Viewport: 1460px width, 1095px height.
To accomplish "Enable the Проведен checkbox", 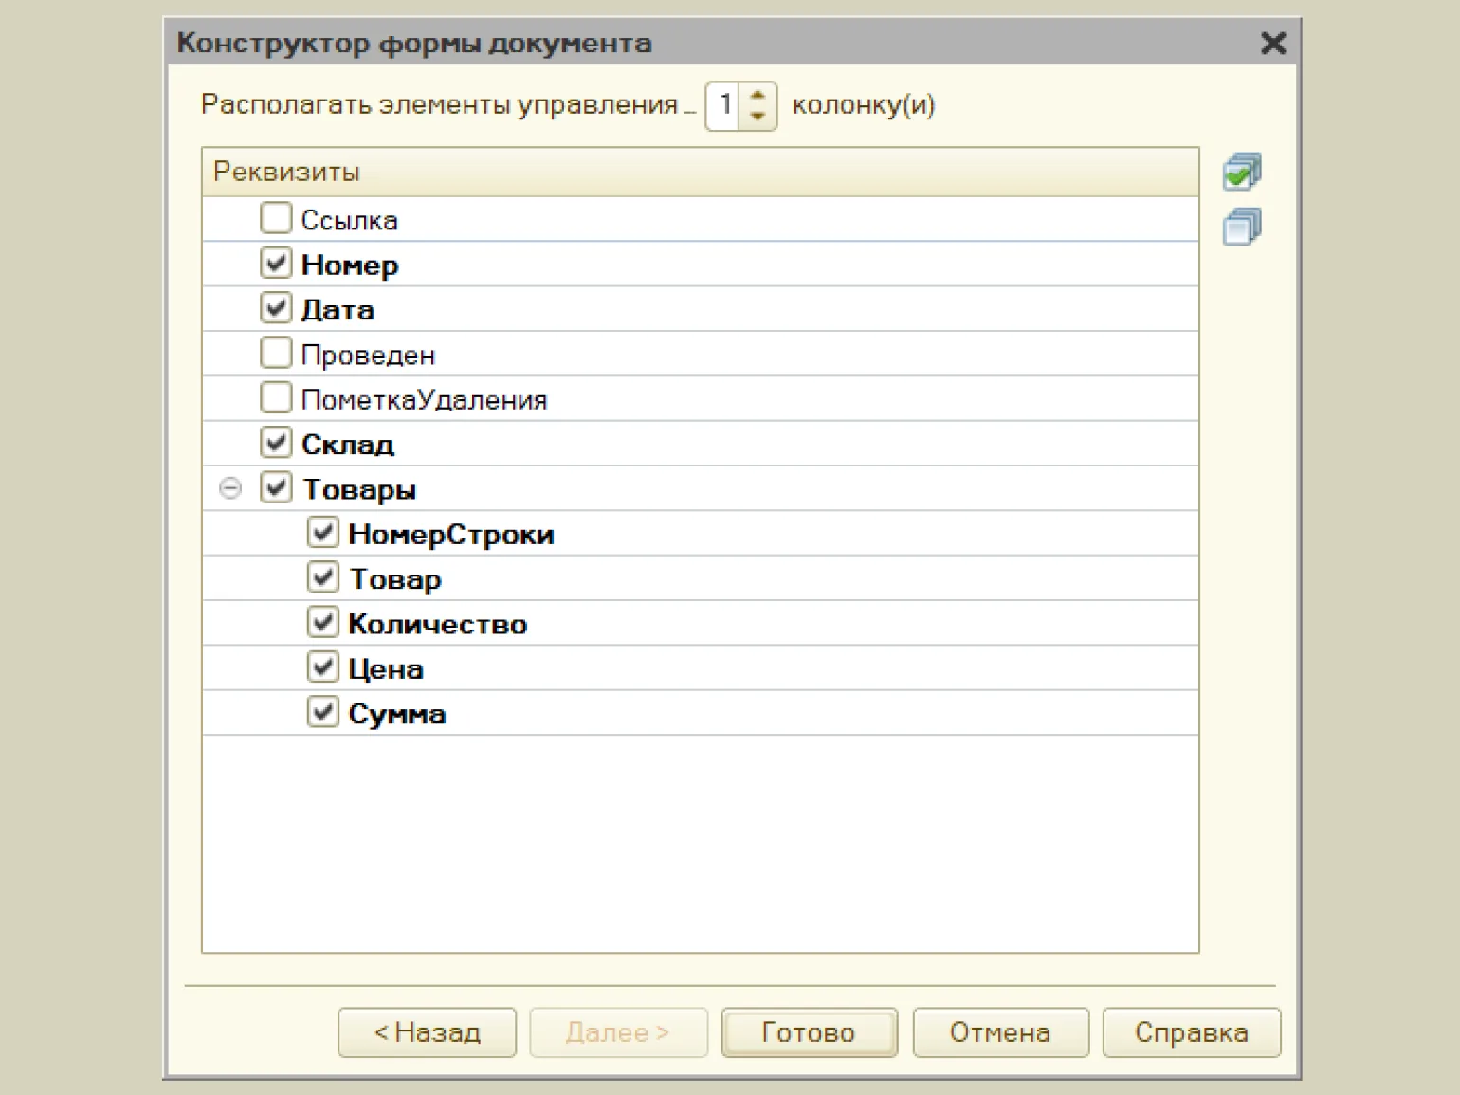I will [276, 354].
